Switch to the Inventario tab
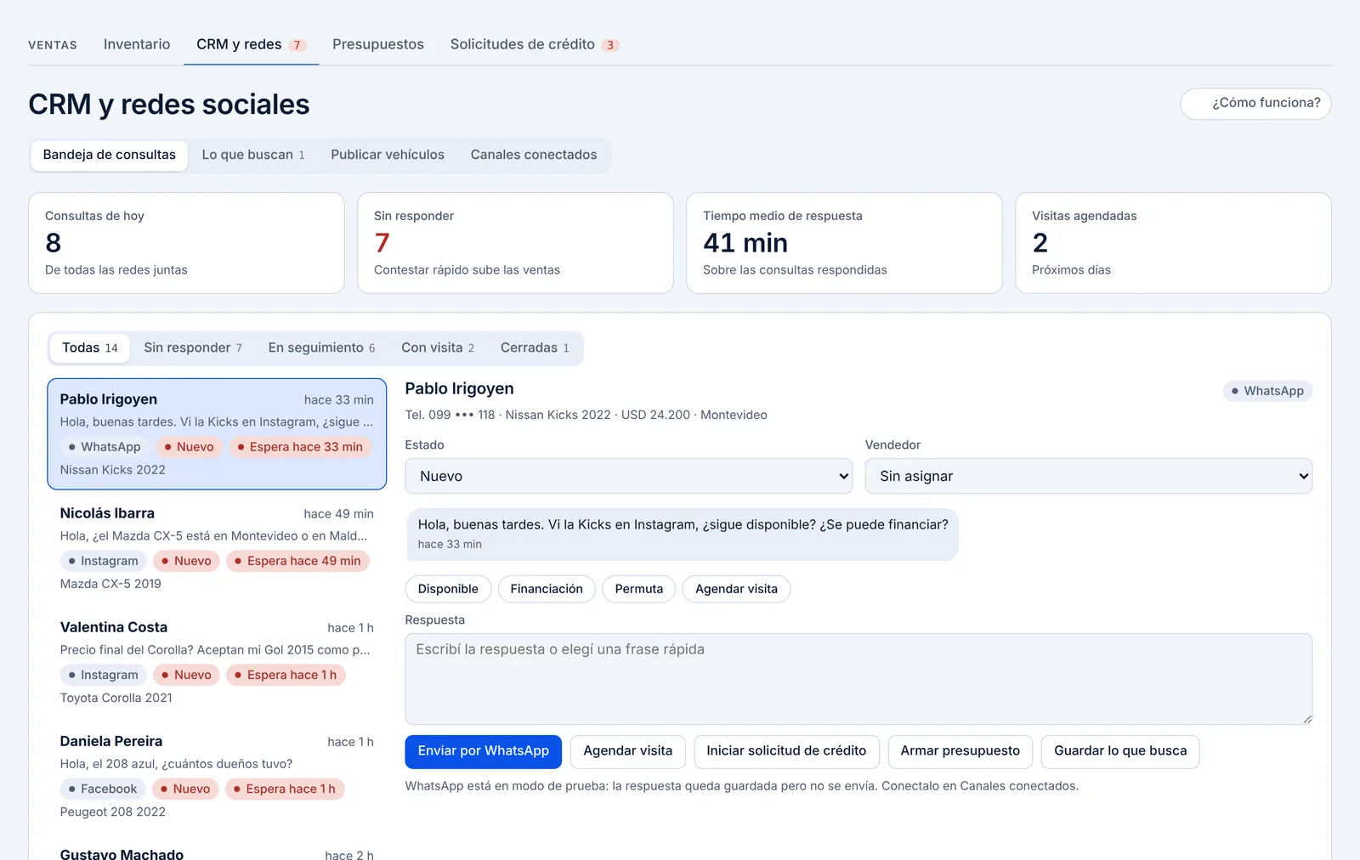 point(137,44)
